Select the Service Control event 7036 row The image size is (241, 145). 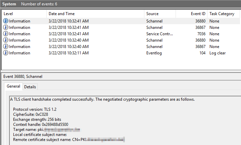click(101, 34)
